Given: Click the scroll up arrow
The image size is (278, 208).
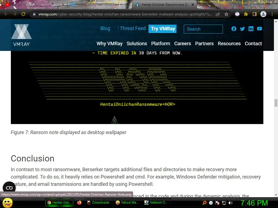Looking at the screenshot, I should tap(276, 21).
